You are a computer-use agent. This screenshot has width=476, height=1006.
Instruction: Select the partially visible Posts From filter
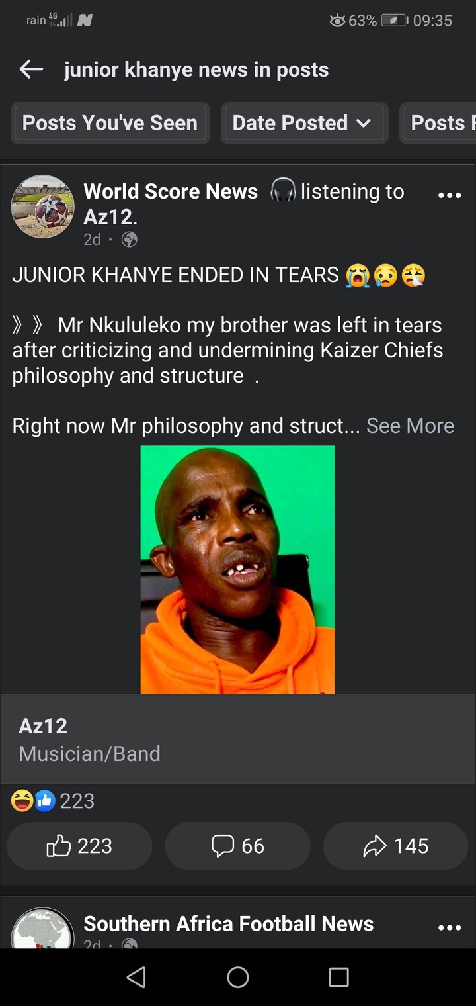[438, 123]
